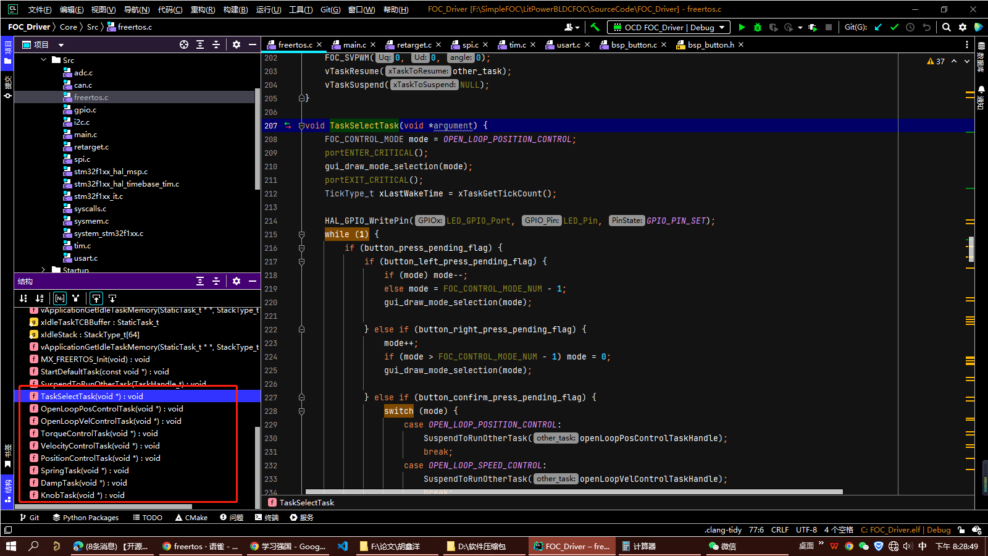Open the Git(G) menu
The image size is (988, 556).
pos(330,9)
